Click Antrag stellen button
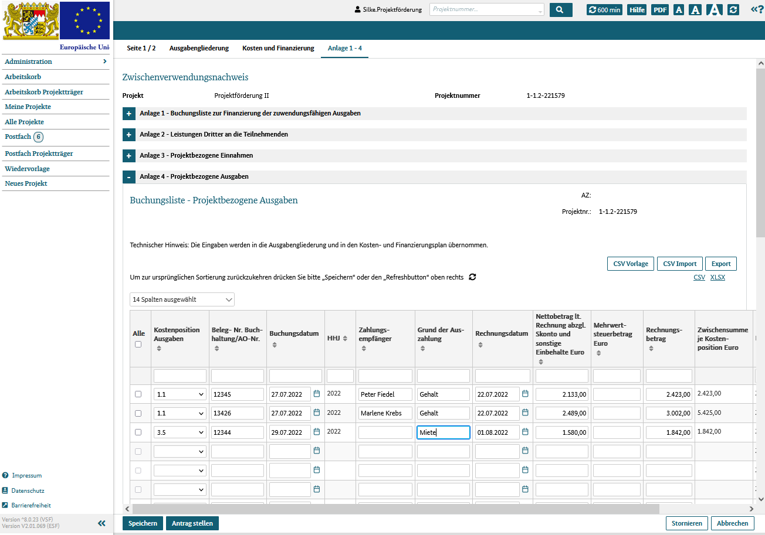The image size is (765, 535). point(192,523)
